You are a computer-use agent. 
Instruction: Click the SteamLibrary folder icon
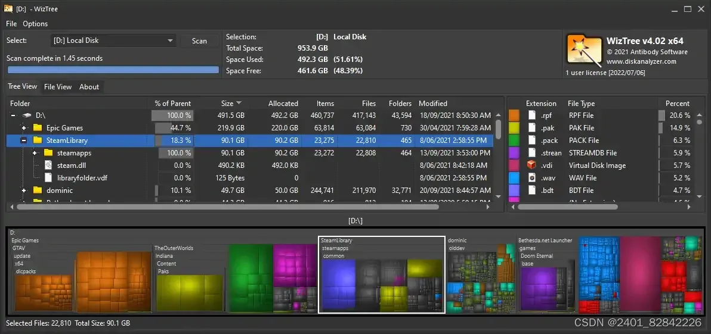tap(38, 141)
